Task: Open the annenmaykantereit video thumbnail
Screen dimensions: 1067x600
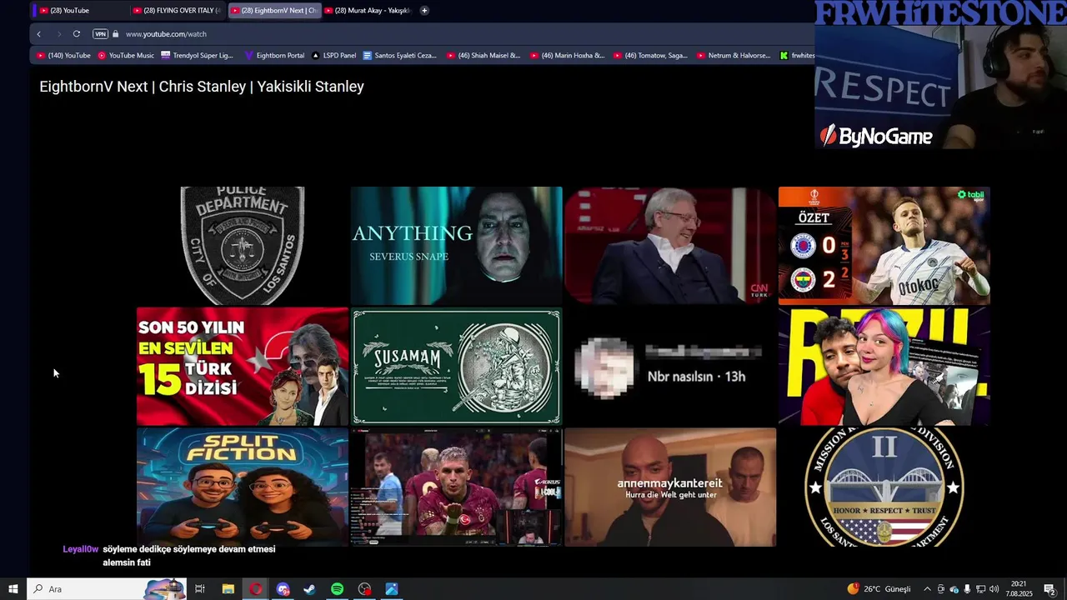Action: coord(670,487)
